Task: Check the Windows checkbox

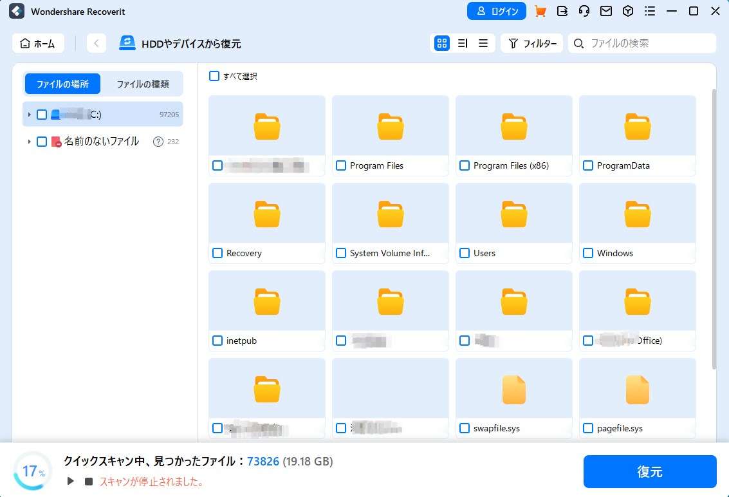Action: click(x=588, y=253)
